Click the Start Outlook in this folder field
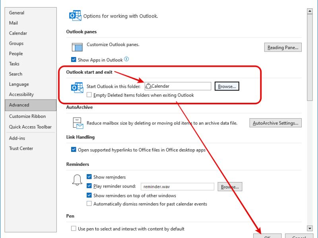This screenshot has height=238, width=318. click(x=178, y=86)
